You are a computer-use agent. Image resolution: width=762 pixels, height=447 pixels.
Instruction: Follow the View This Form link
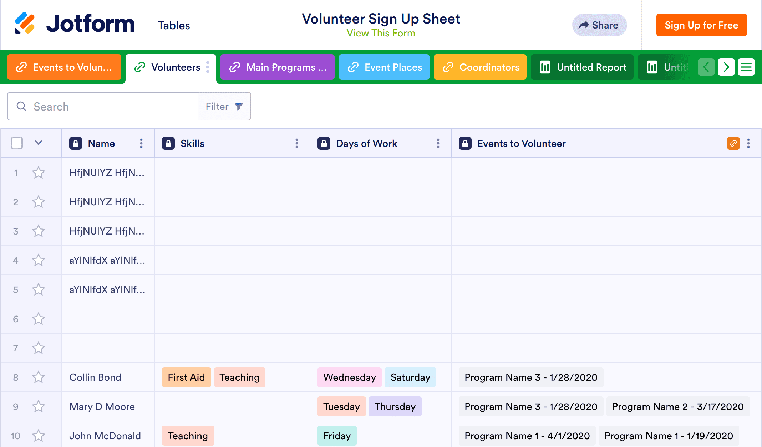381,33
